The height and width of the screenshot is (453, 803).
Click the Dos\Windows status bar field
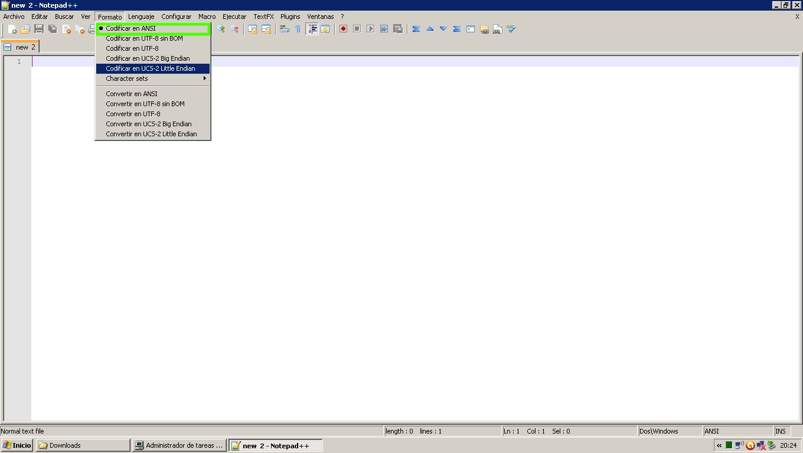click(x=670, y=431)
